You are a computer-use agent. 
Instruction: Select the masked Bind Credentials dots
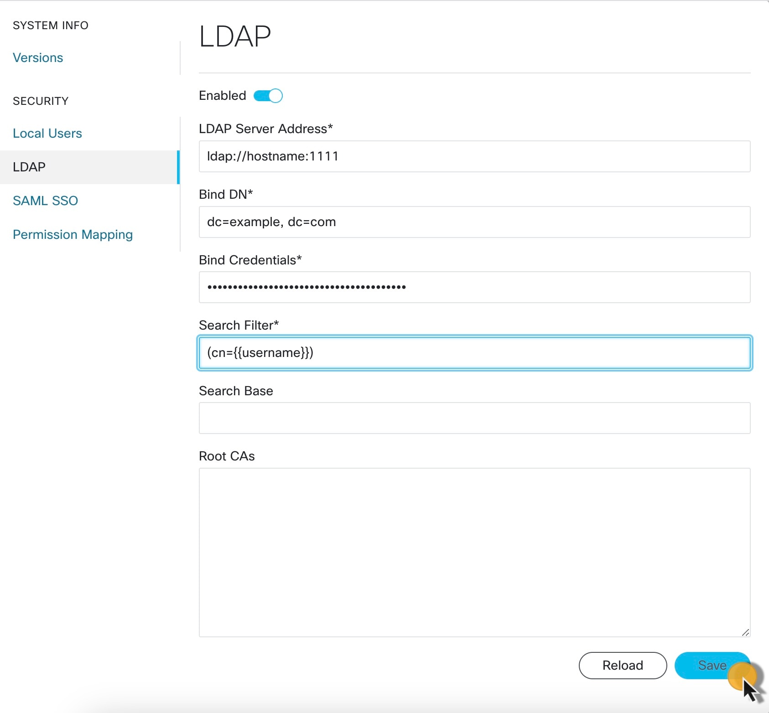[x=306, y=287]
